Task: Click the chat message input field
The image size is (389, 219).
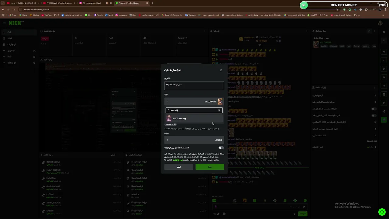Action: [x=259, y=207]
